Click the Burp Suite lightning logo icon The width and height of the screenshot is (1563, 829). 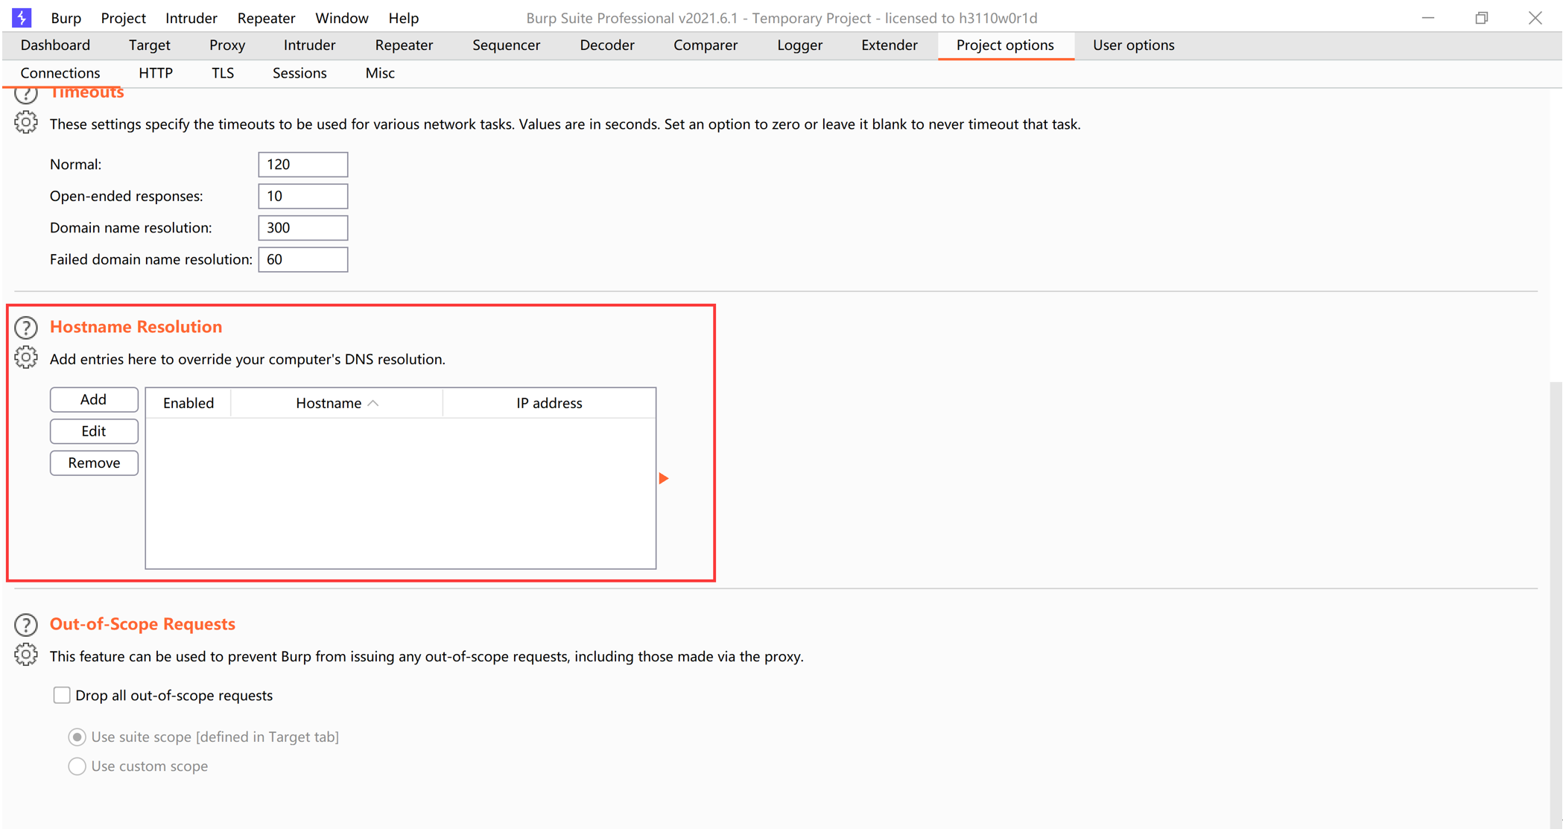coord(22,17)
